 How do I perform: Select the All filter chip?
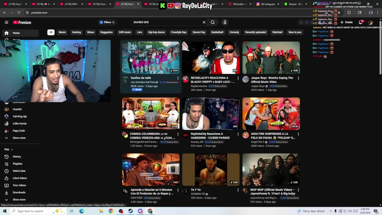(51, 32)
